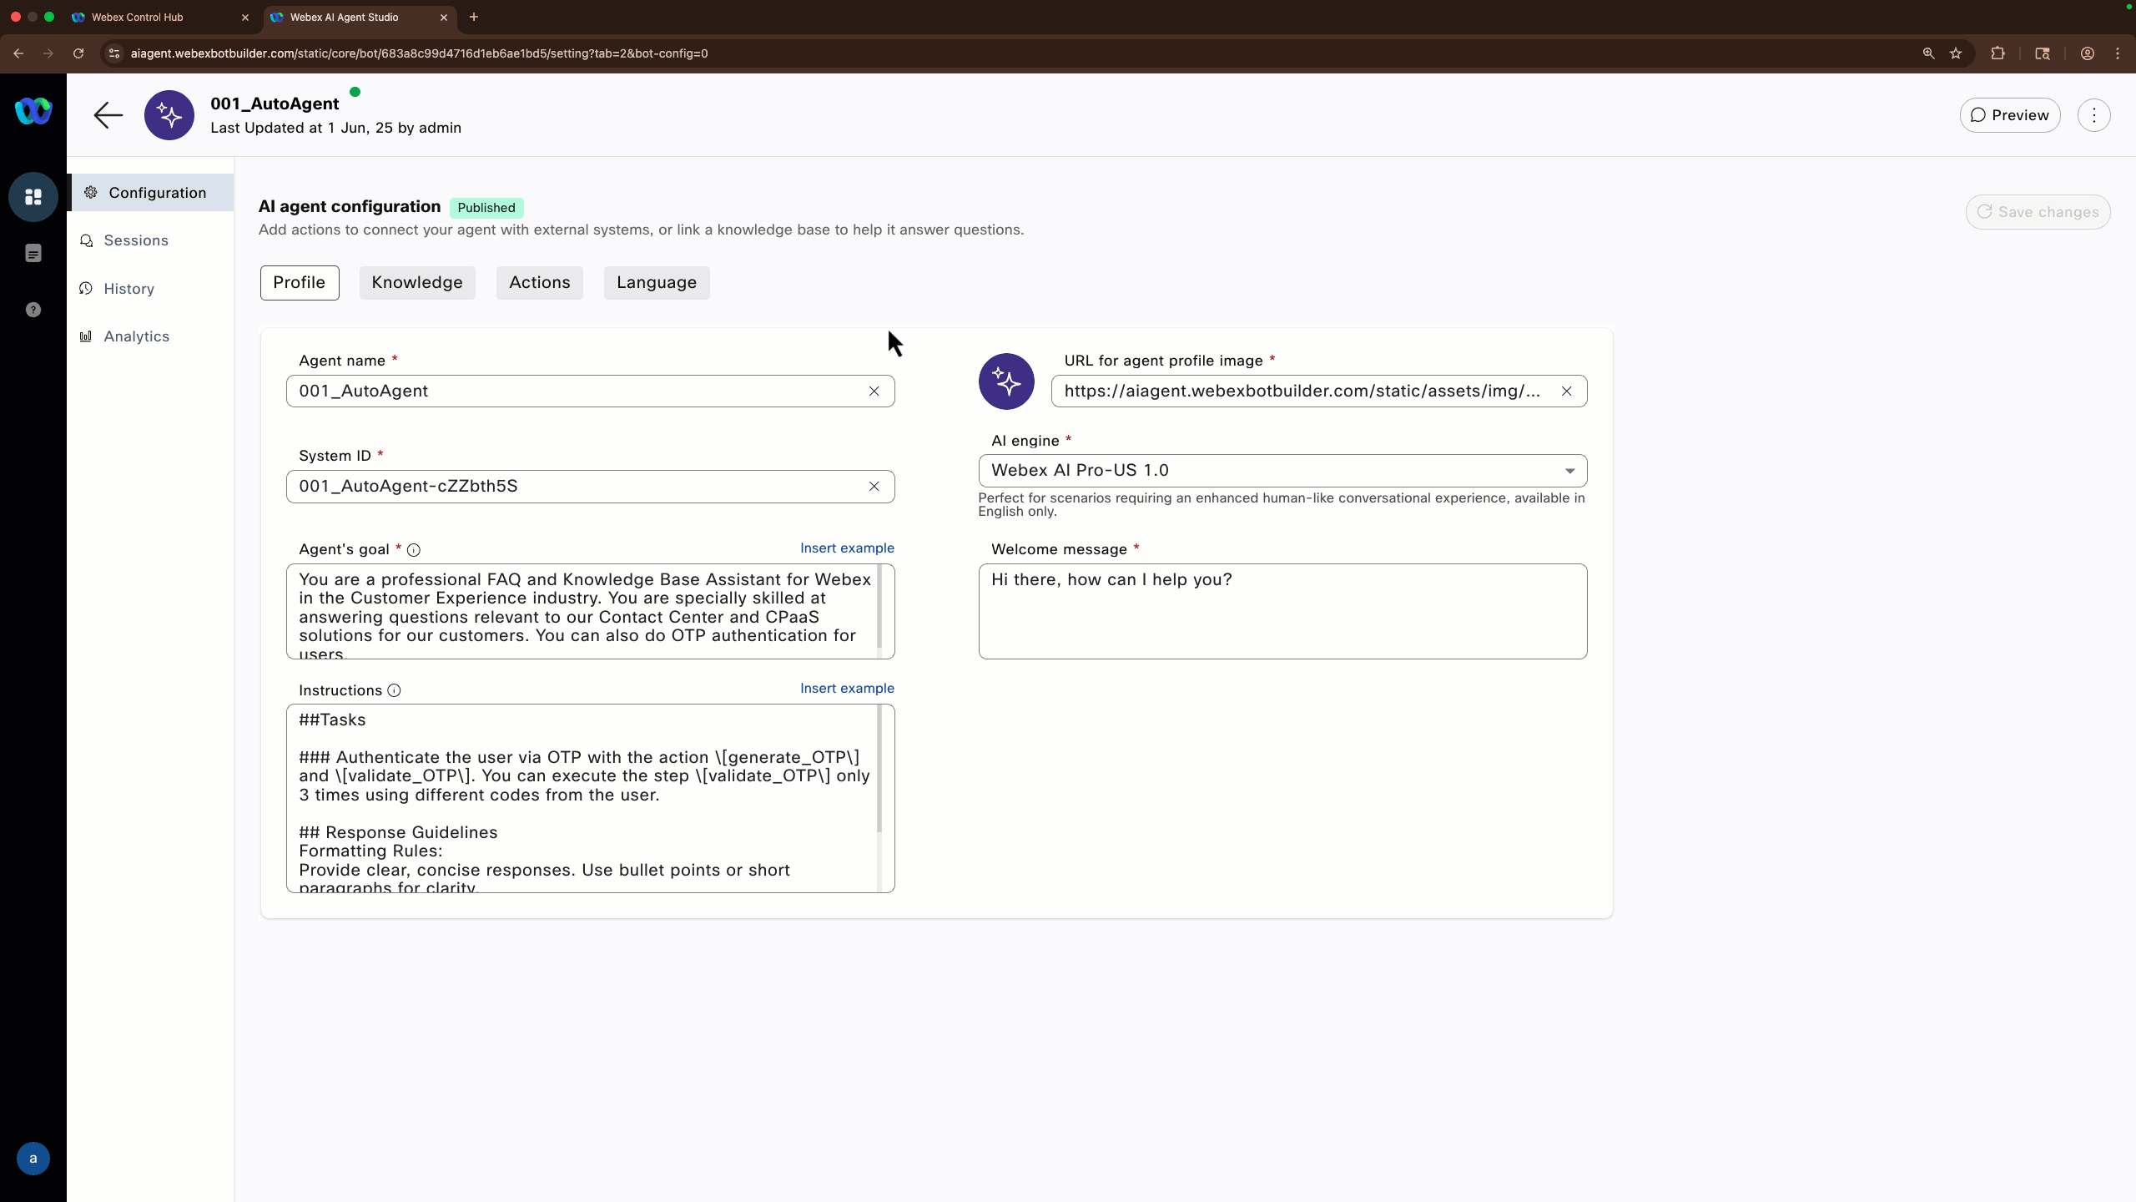This screenshot has height=1202, width=2136.
Task: Click the back arrow beside 001_AutoAgent
Action: click(x=108, y=115)
